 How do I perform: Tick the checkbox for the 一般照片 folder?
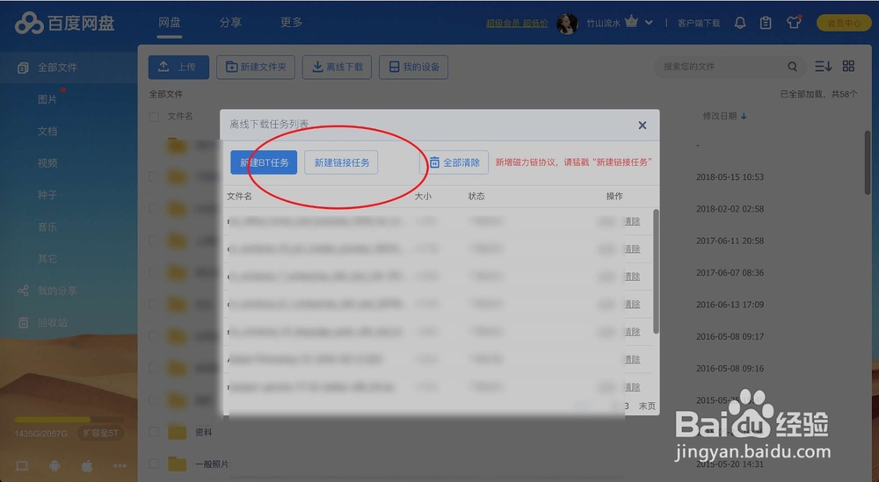coord(154,464)
